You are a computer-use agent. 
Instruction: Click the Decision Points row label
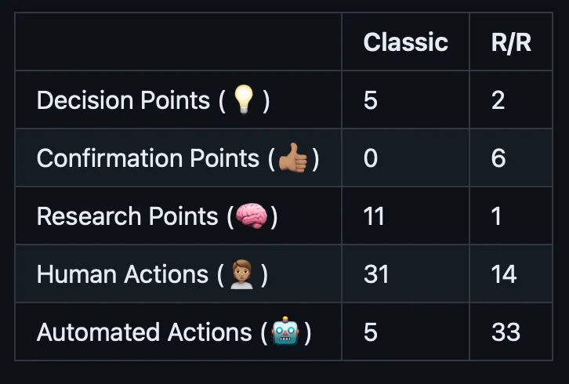(x=123, y=100)
